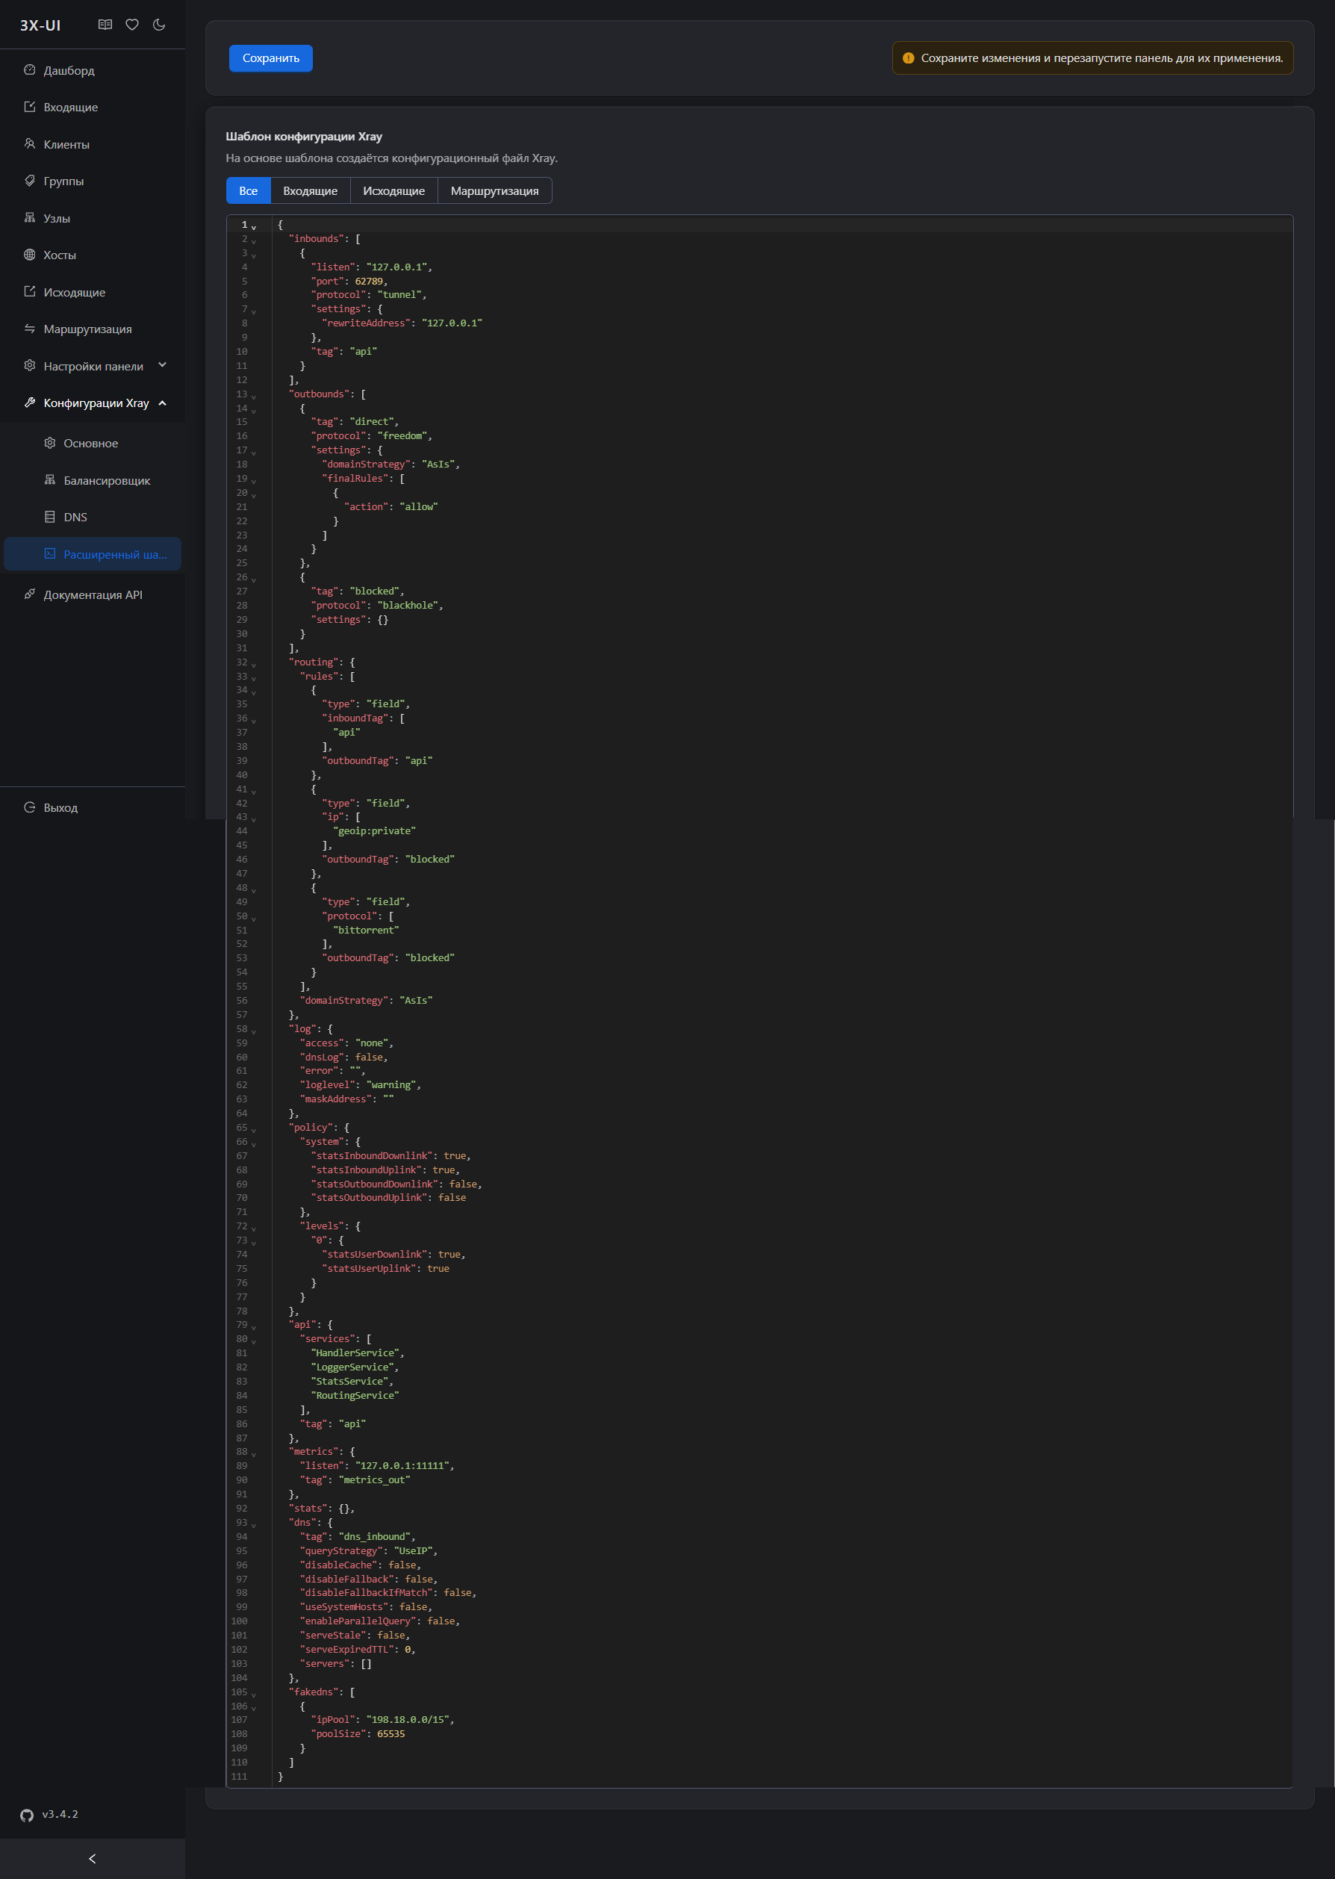Image resolution: width=1335 pixels, height=1879 pixels.
Task: Click the "protocol": "tunnel" line
Action: click(368, 295)
